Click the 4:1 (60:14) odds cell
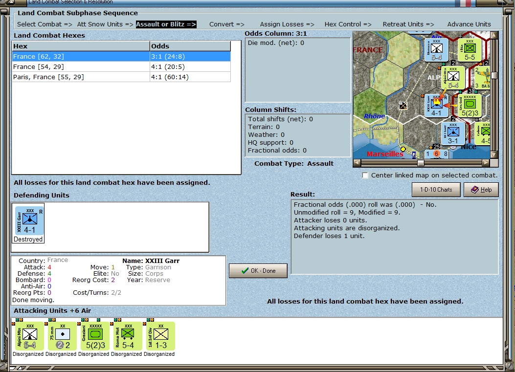The height and width of the screenshot is (372, 515). point(190,77)
